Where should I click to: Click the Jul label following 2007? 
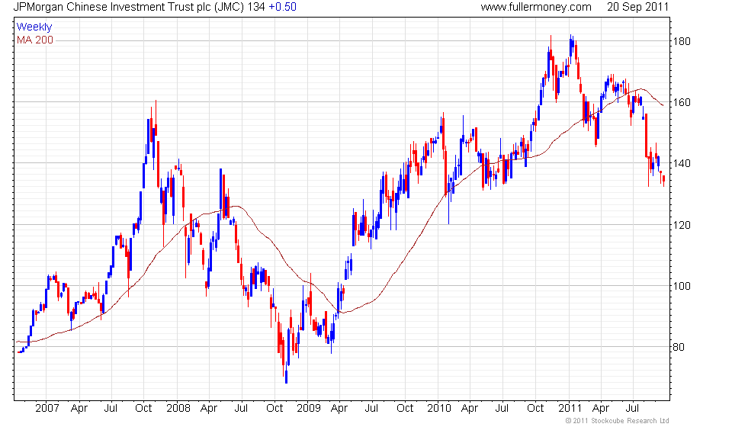point(111,409)
